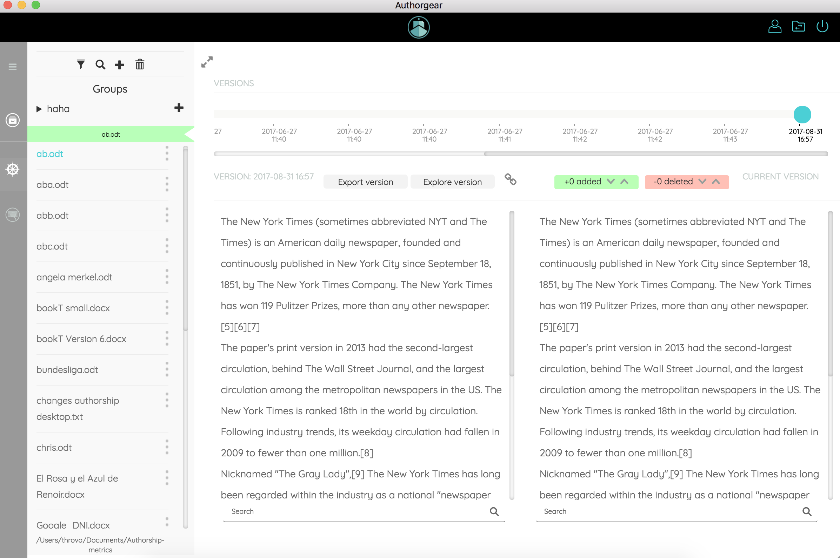Select the archive box sidebar icon

point(13,120)
